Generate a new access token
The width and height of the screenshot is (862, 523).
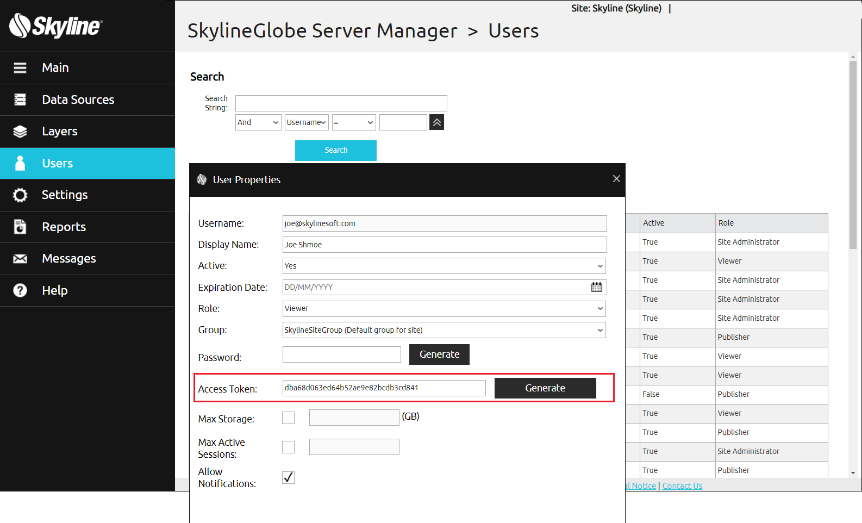pyautogui.click(x=545, y=388)
